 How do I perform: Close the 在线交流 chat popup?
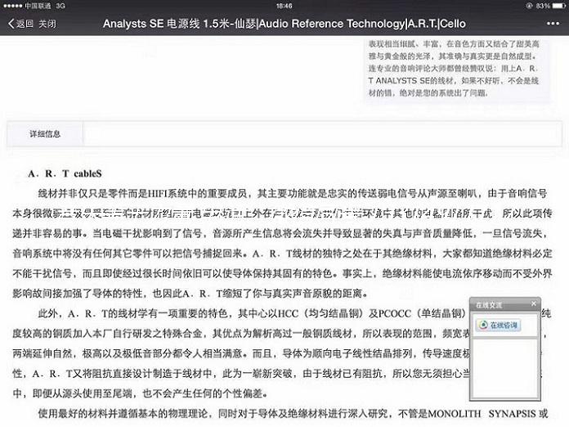(533, 303)
